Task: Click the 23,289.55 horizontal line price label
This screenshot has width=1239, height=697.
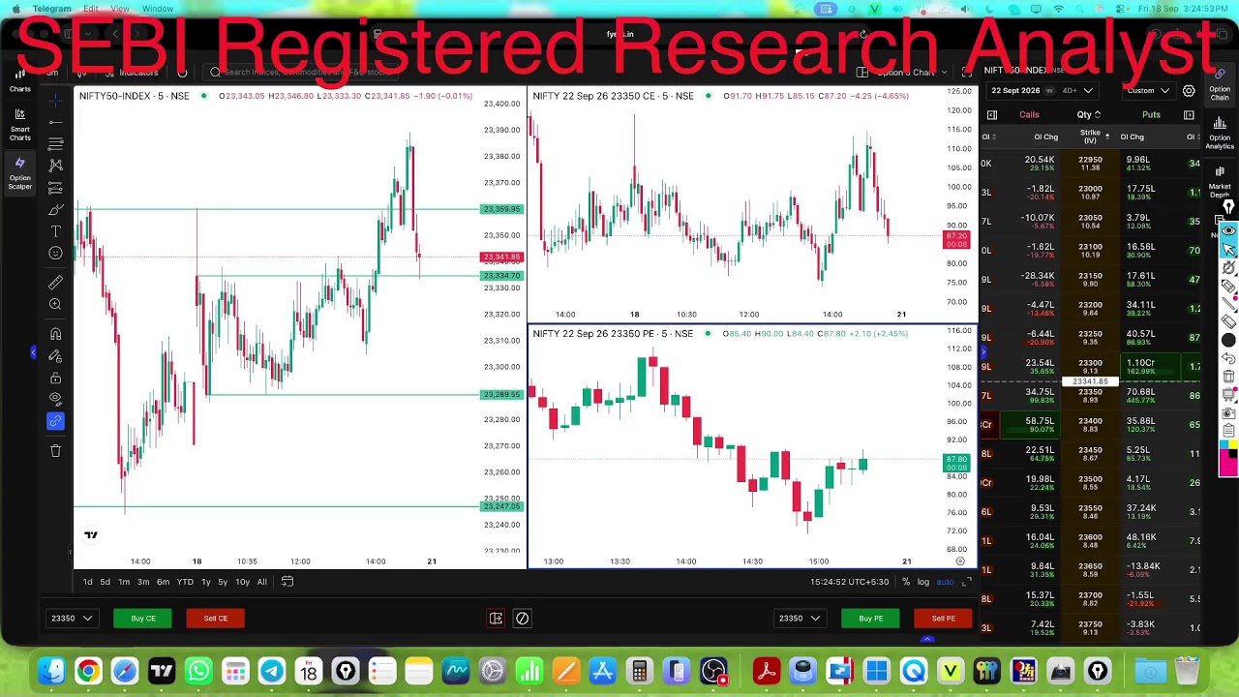Action: 502,395
